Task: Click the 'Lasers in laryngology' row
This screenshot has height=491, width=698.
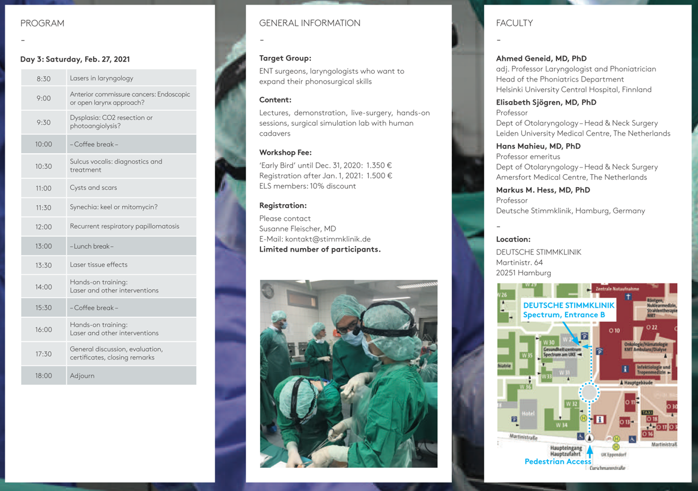Action: tap(108, 78)
